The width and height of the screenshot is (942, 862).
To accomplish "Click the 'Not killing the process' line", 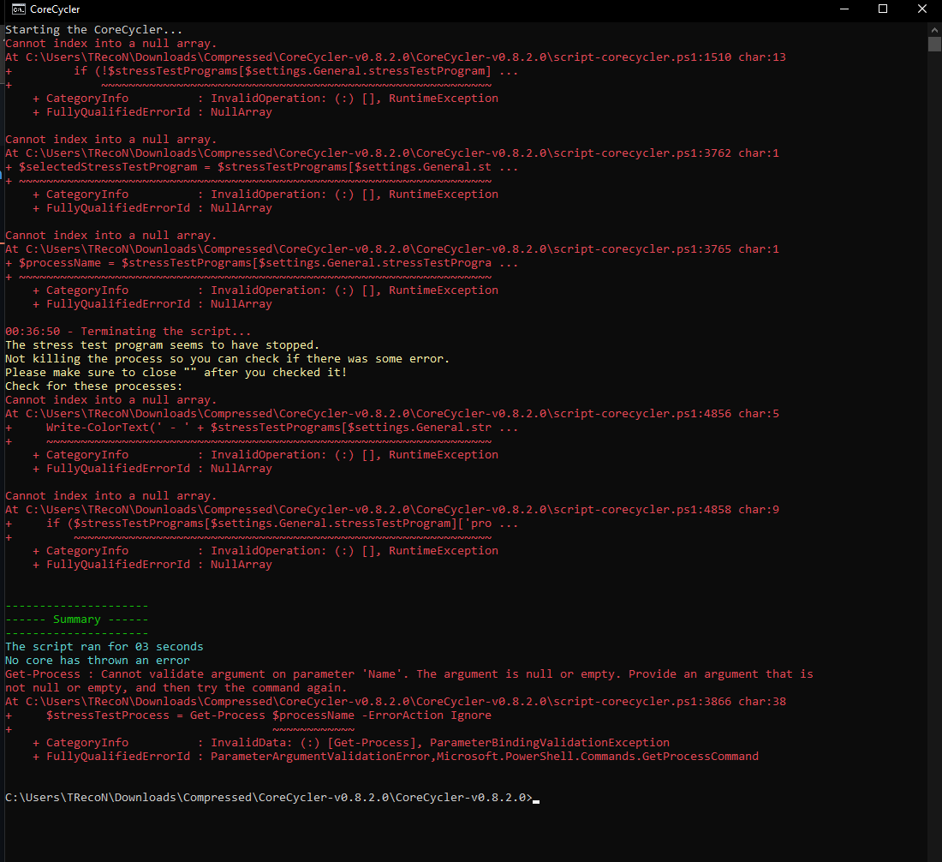I will (227, 359).
